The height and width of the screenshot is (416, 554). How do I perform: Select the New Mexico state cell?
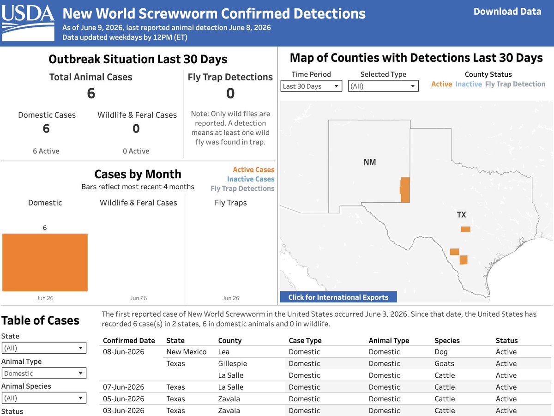pos(187,352)
